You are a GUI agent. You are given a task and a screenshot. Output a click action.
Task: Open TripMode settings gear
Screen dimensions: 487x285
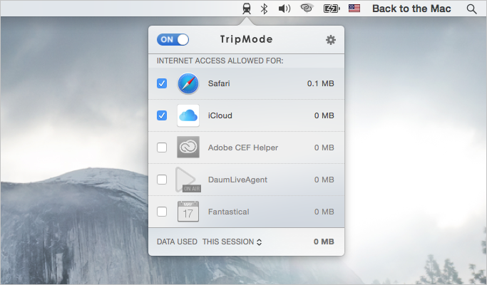[x=330, y=40]
